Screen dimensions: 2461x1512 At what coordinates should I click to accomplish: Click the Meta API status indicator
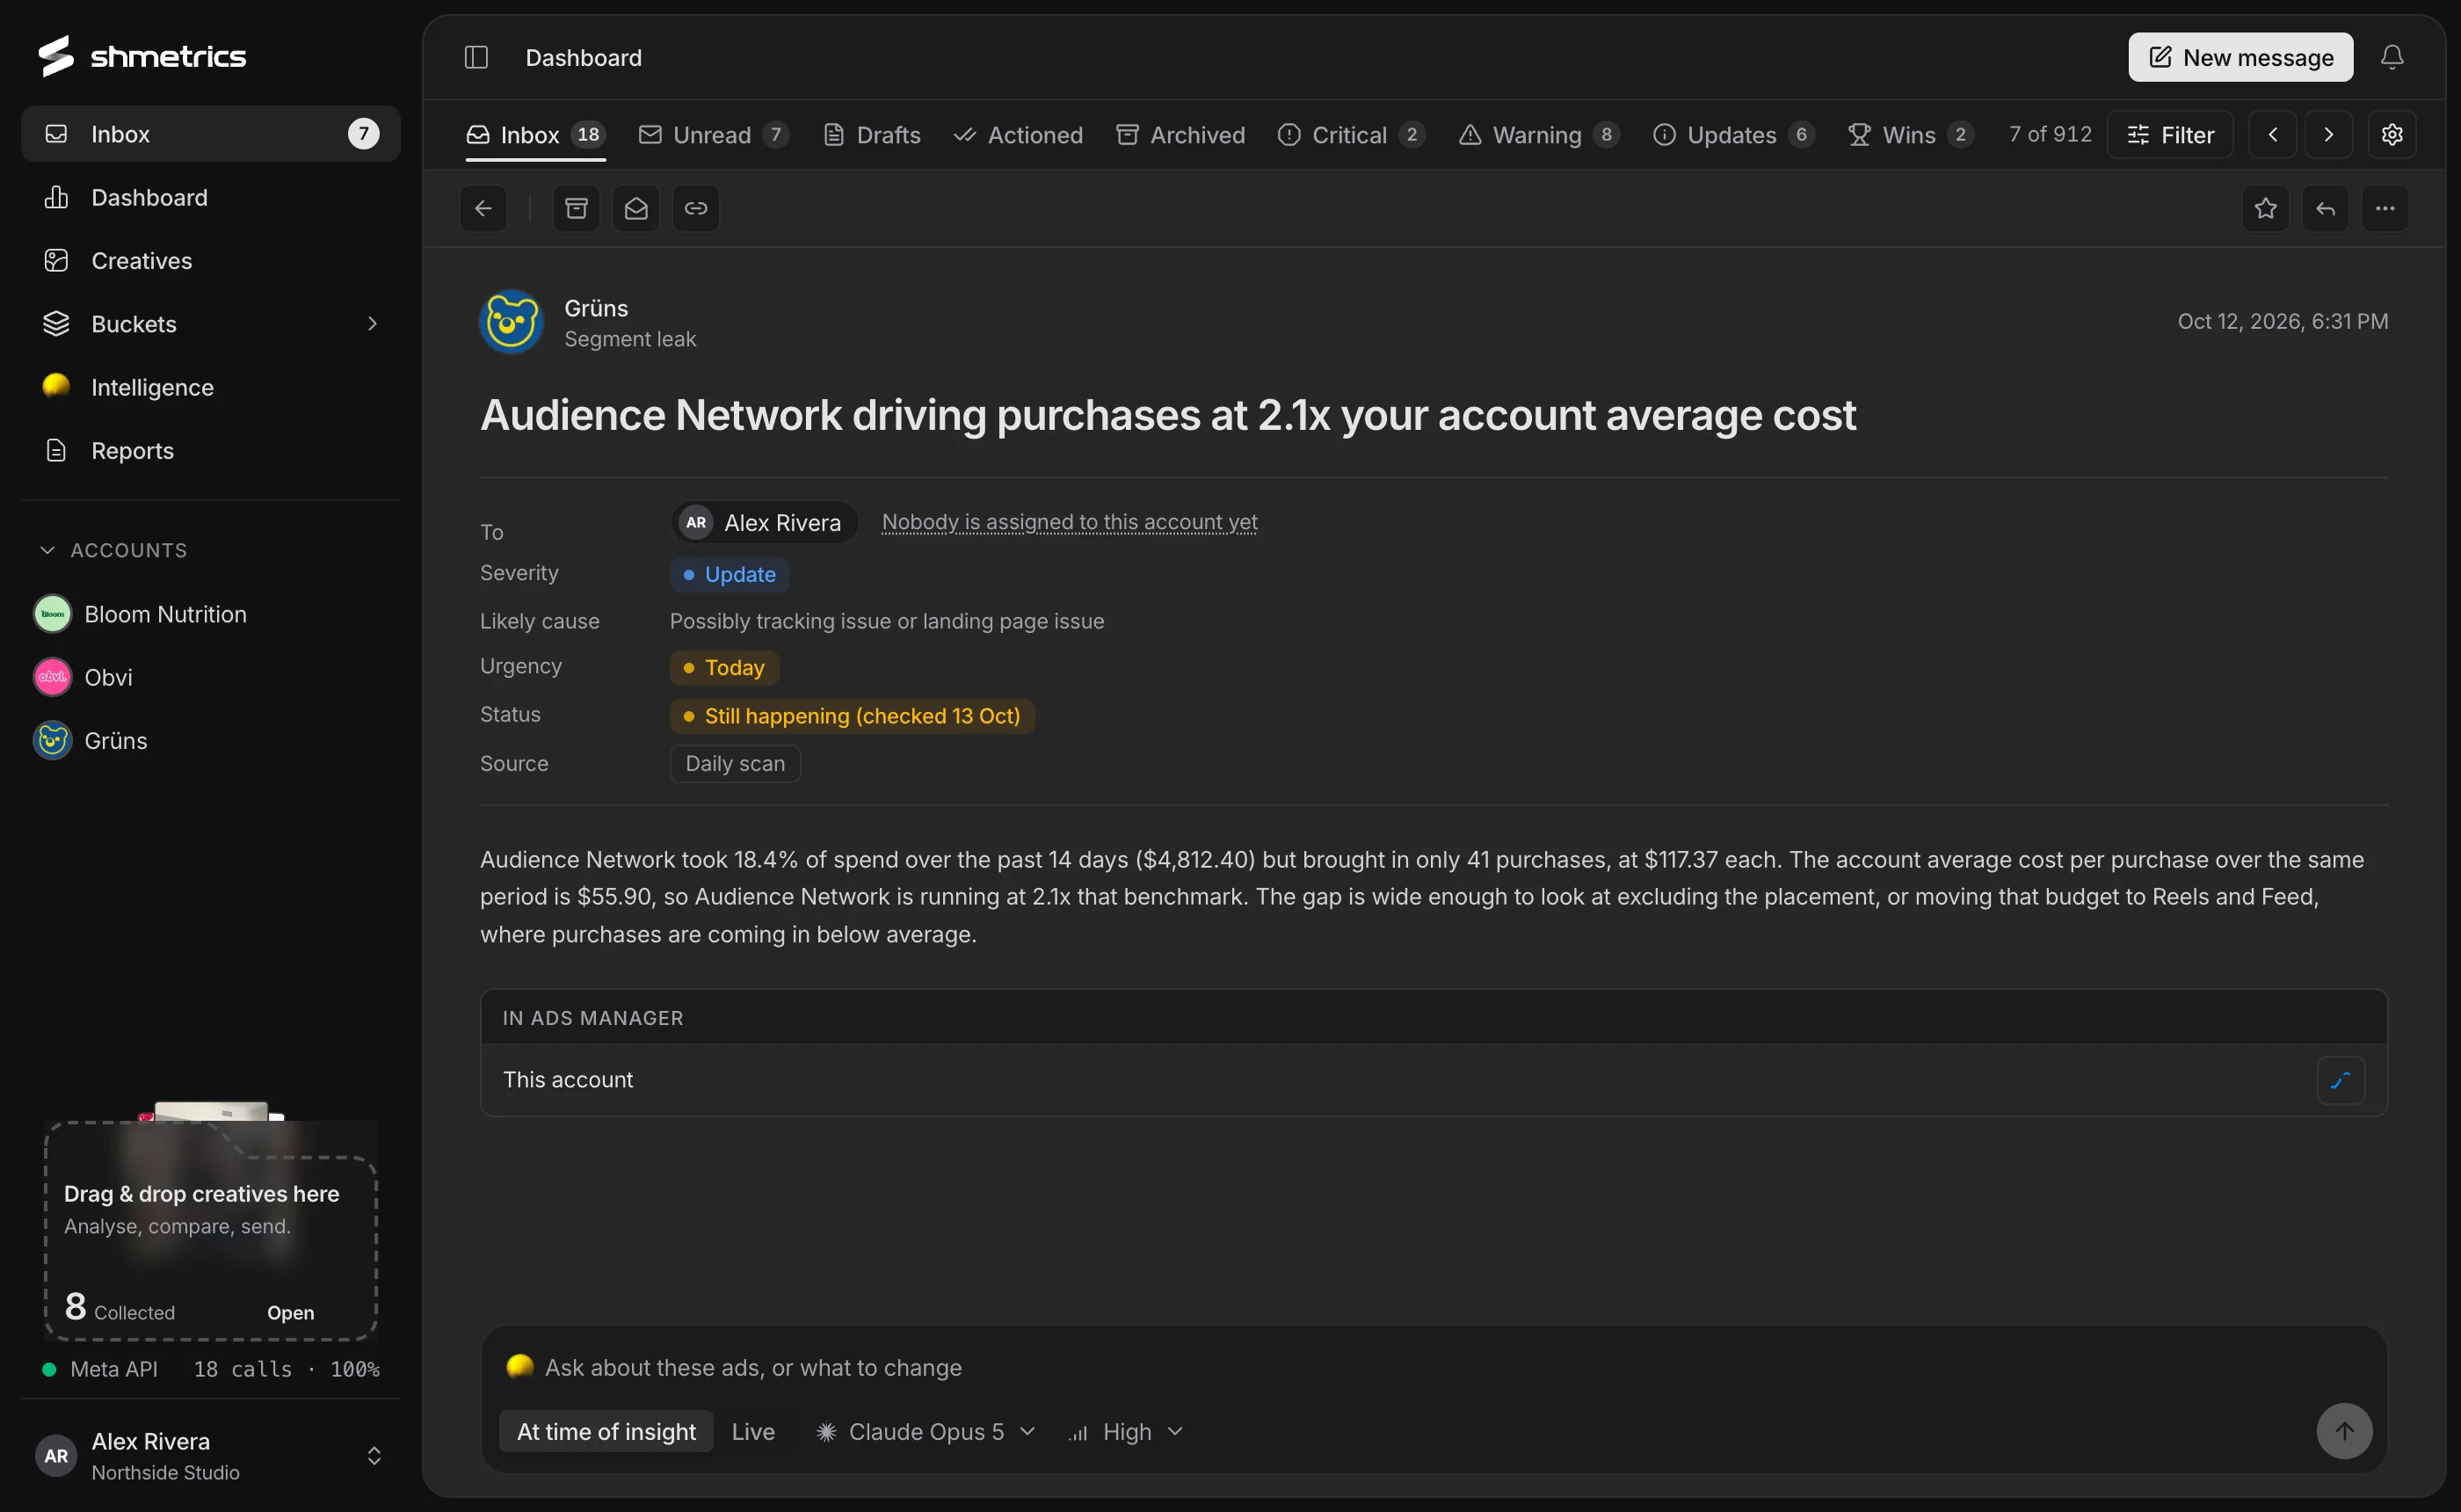tap(100, 1369)
